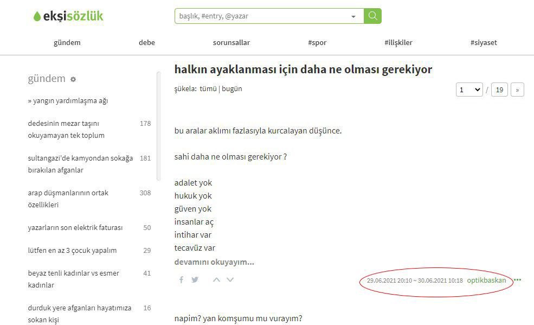
Task: Click the ekşi sözlük logo
Action: tap(68, 16)
